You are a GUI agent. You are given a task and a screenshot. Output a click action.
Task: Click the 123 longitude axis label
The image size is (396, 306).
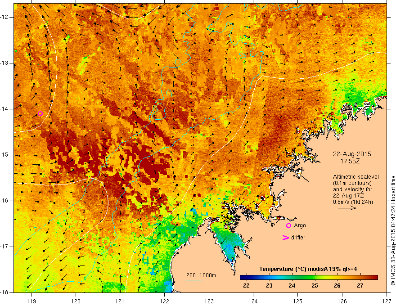209,301
